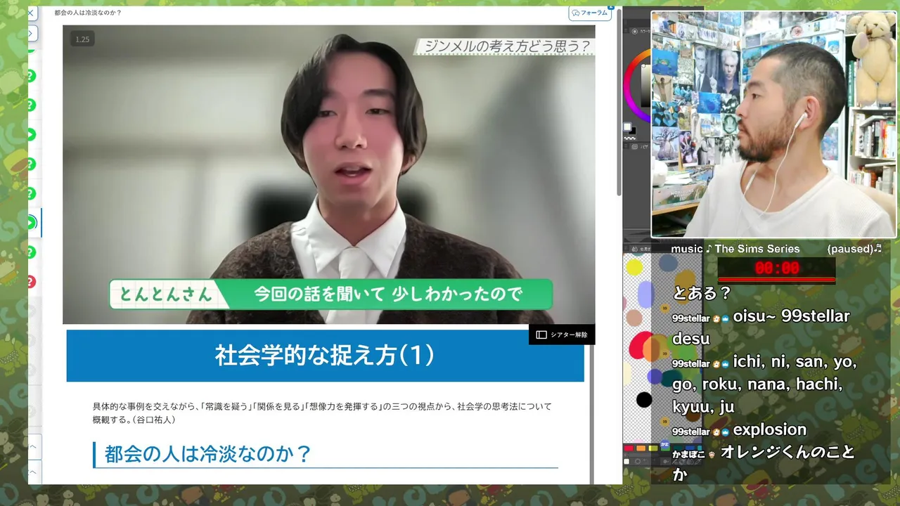Click the yellow paint blob on canvas
The image size is (900, 506).
(x=634, y=267)
